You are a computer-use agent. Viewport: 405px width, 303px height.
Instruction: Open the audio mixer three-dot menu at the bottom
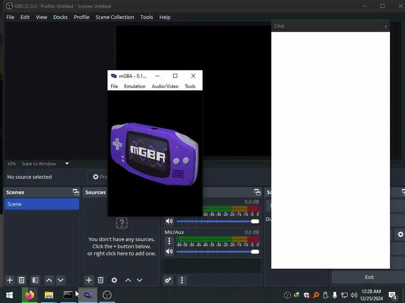point(182,280)
